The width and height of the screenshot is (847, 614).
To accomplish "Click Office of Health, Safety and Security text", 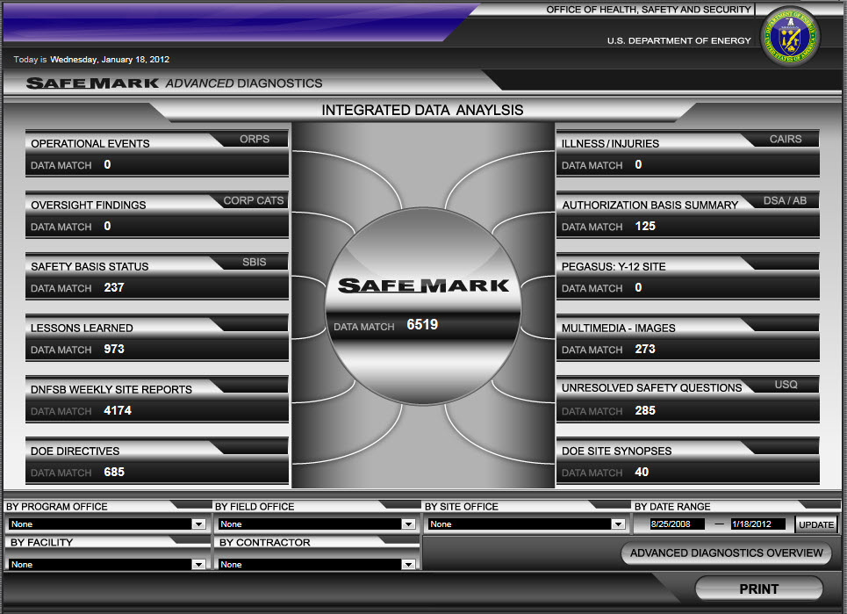I will 649,10.
